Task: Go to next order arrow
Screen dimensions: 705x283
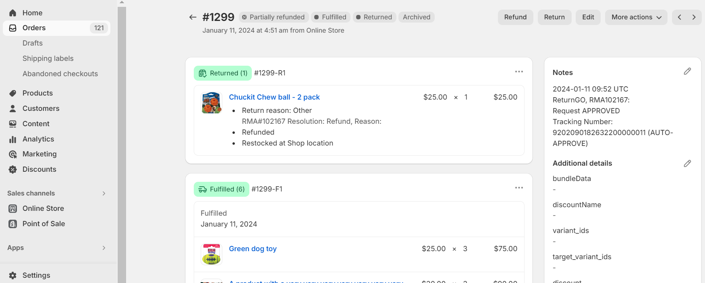Action: point(694,17)
